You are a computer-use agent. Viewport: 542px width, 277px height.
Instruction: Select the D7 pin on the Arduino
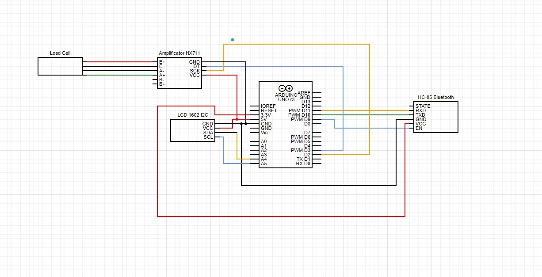307,133
